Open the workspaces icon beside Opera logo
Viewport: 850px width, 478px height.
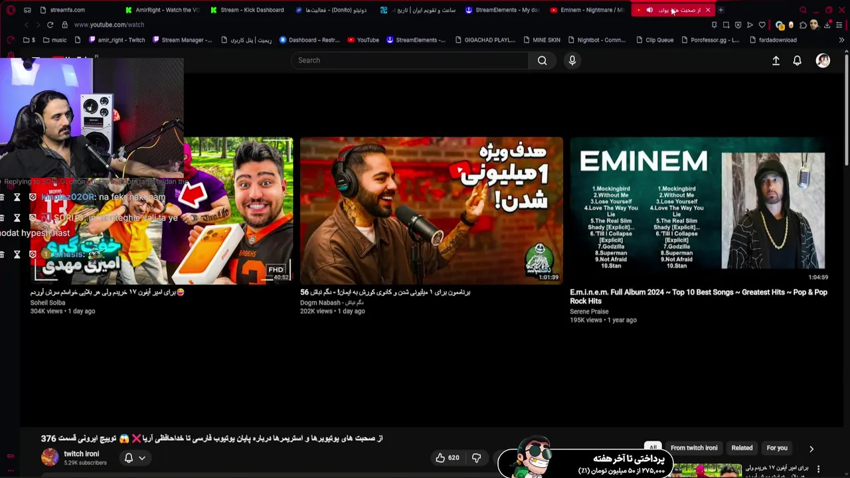coord(27,10)
